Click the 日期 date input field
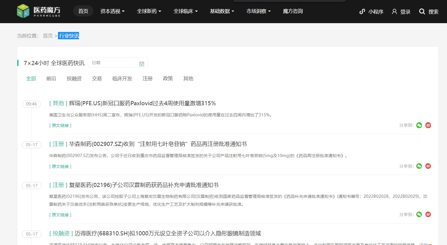 point(118,63)
